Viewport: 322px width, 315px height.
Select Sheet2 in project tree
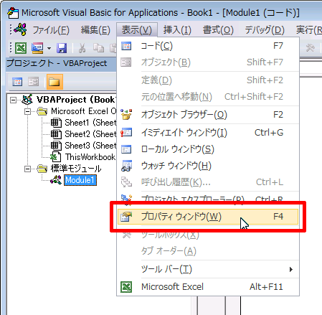90,134
